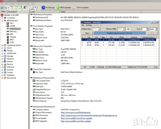Open Driver Updates magnifier icon
Image resolution: width=161 pixels, height=129 pixels.
[75, 8]
